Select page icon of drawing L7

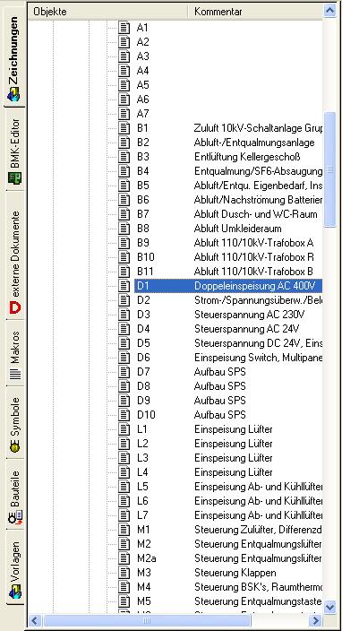[x=124, y=515]
